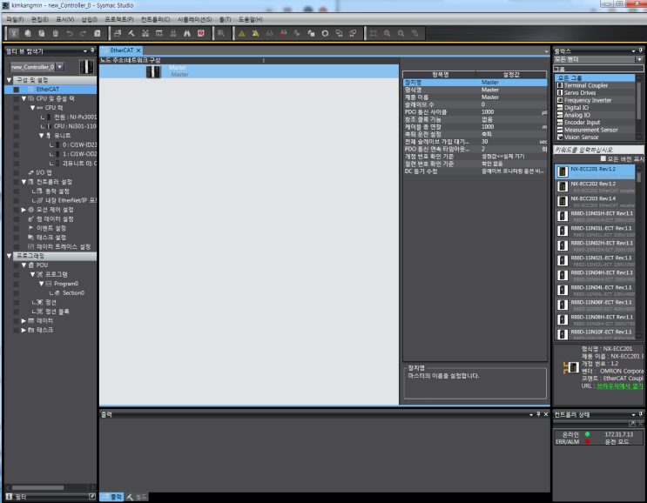Click the Delete trash icon in the toolbar
The height and width of the screenshot is (503, 647).
[x=56, y=33]
